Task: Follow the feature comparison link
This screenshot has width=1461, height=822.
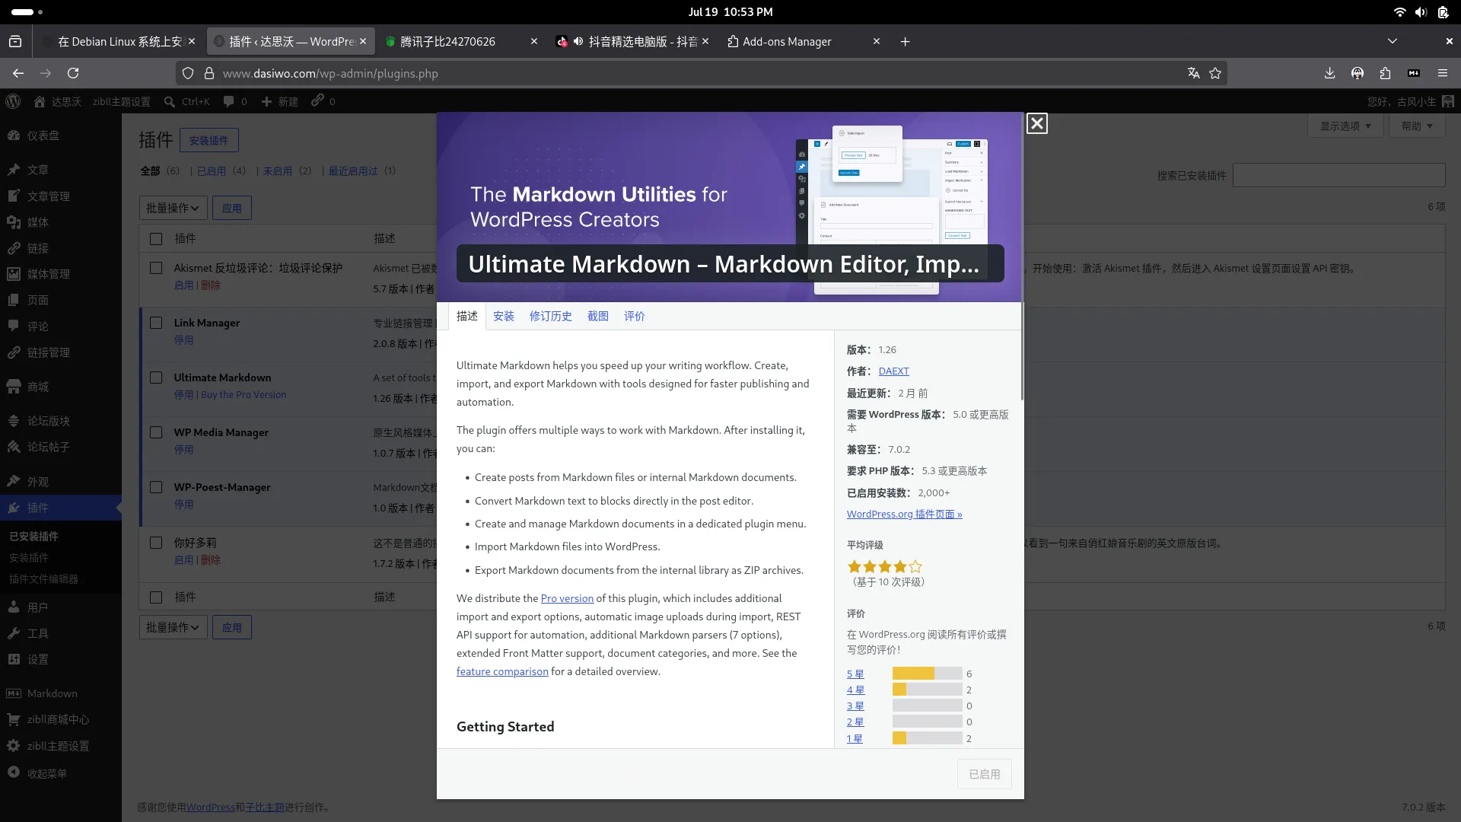Action: (x=502, y=672)
